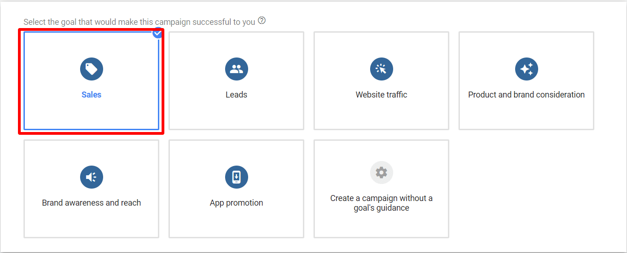Click the 'Leads' text label

(236, 95)
